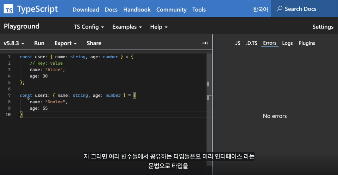Click the TypeScript wordmark text
Image resolution: width=338 pixels, height=175 pixels.
pyautogui.click(x=37, y=9)
